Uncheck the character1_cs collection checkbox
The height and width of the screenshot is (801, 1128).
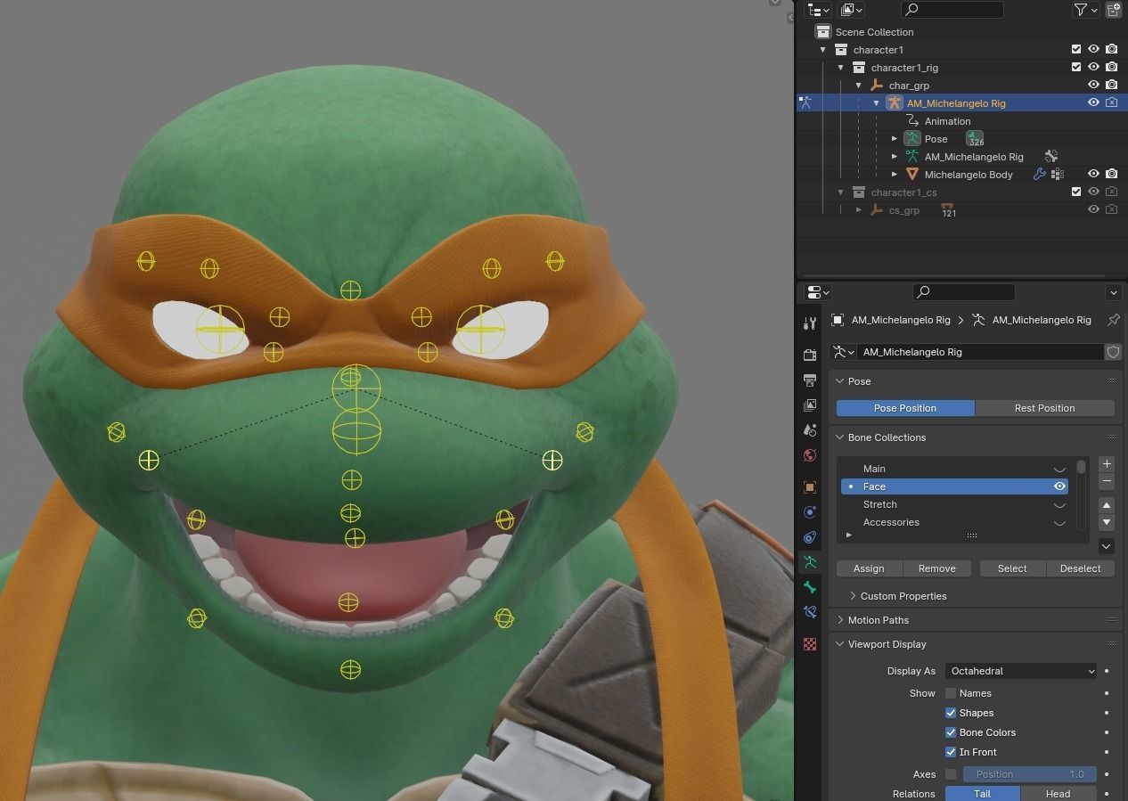click(x=1076, y=192)
